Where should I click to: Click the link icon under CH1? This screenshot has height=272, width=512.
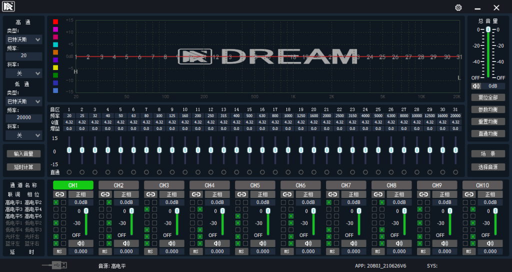[x=60, y=194]
